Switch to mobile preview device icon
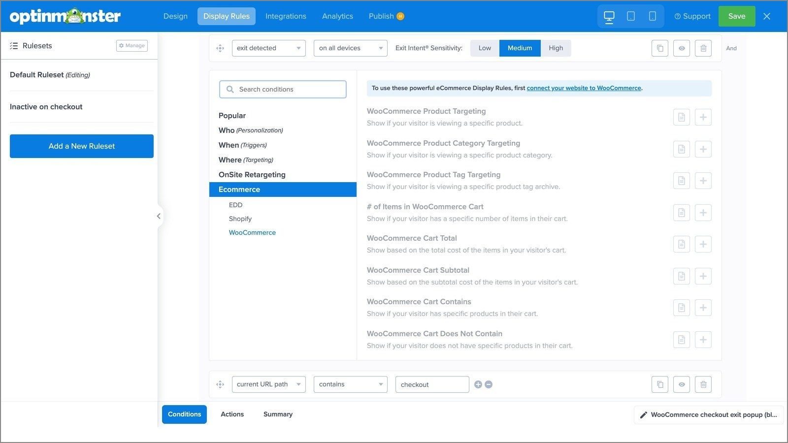 [x=653, y=16]
